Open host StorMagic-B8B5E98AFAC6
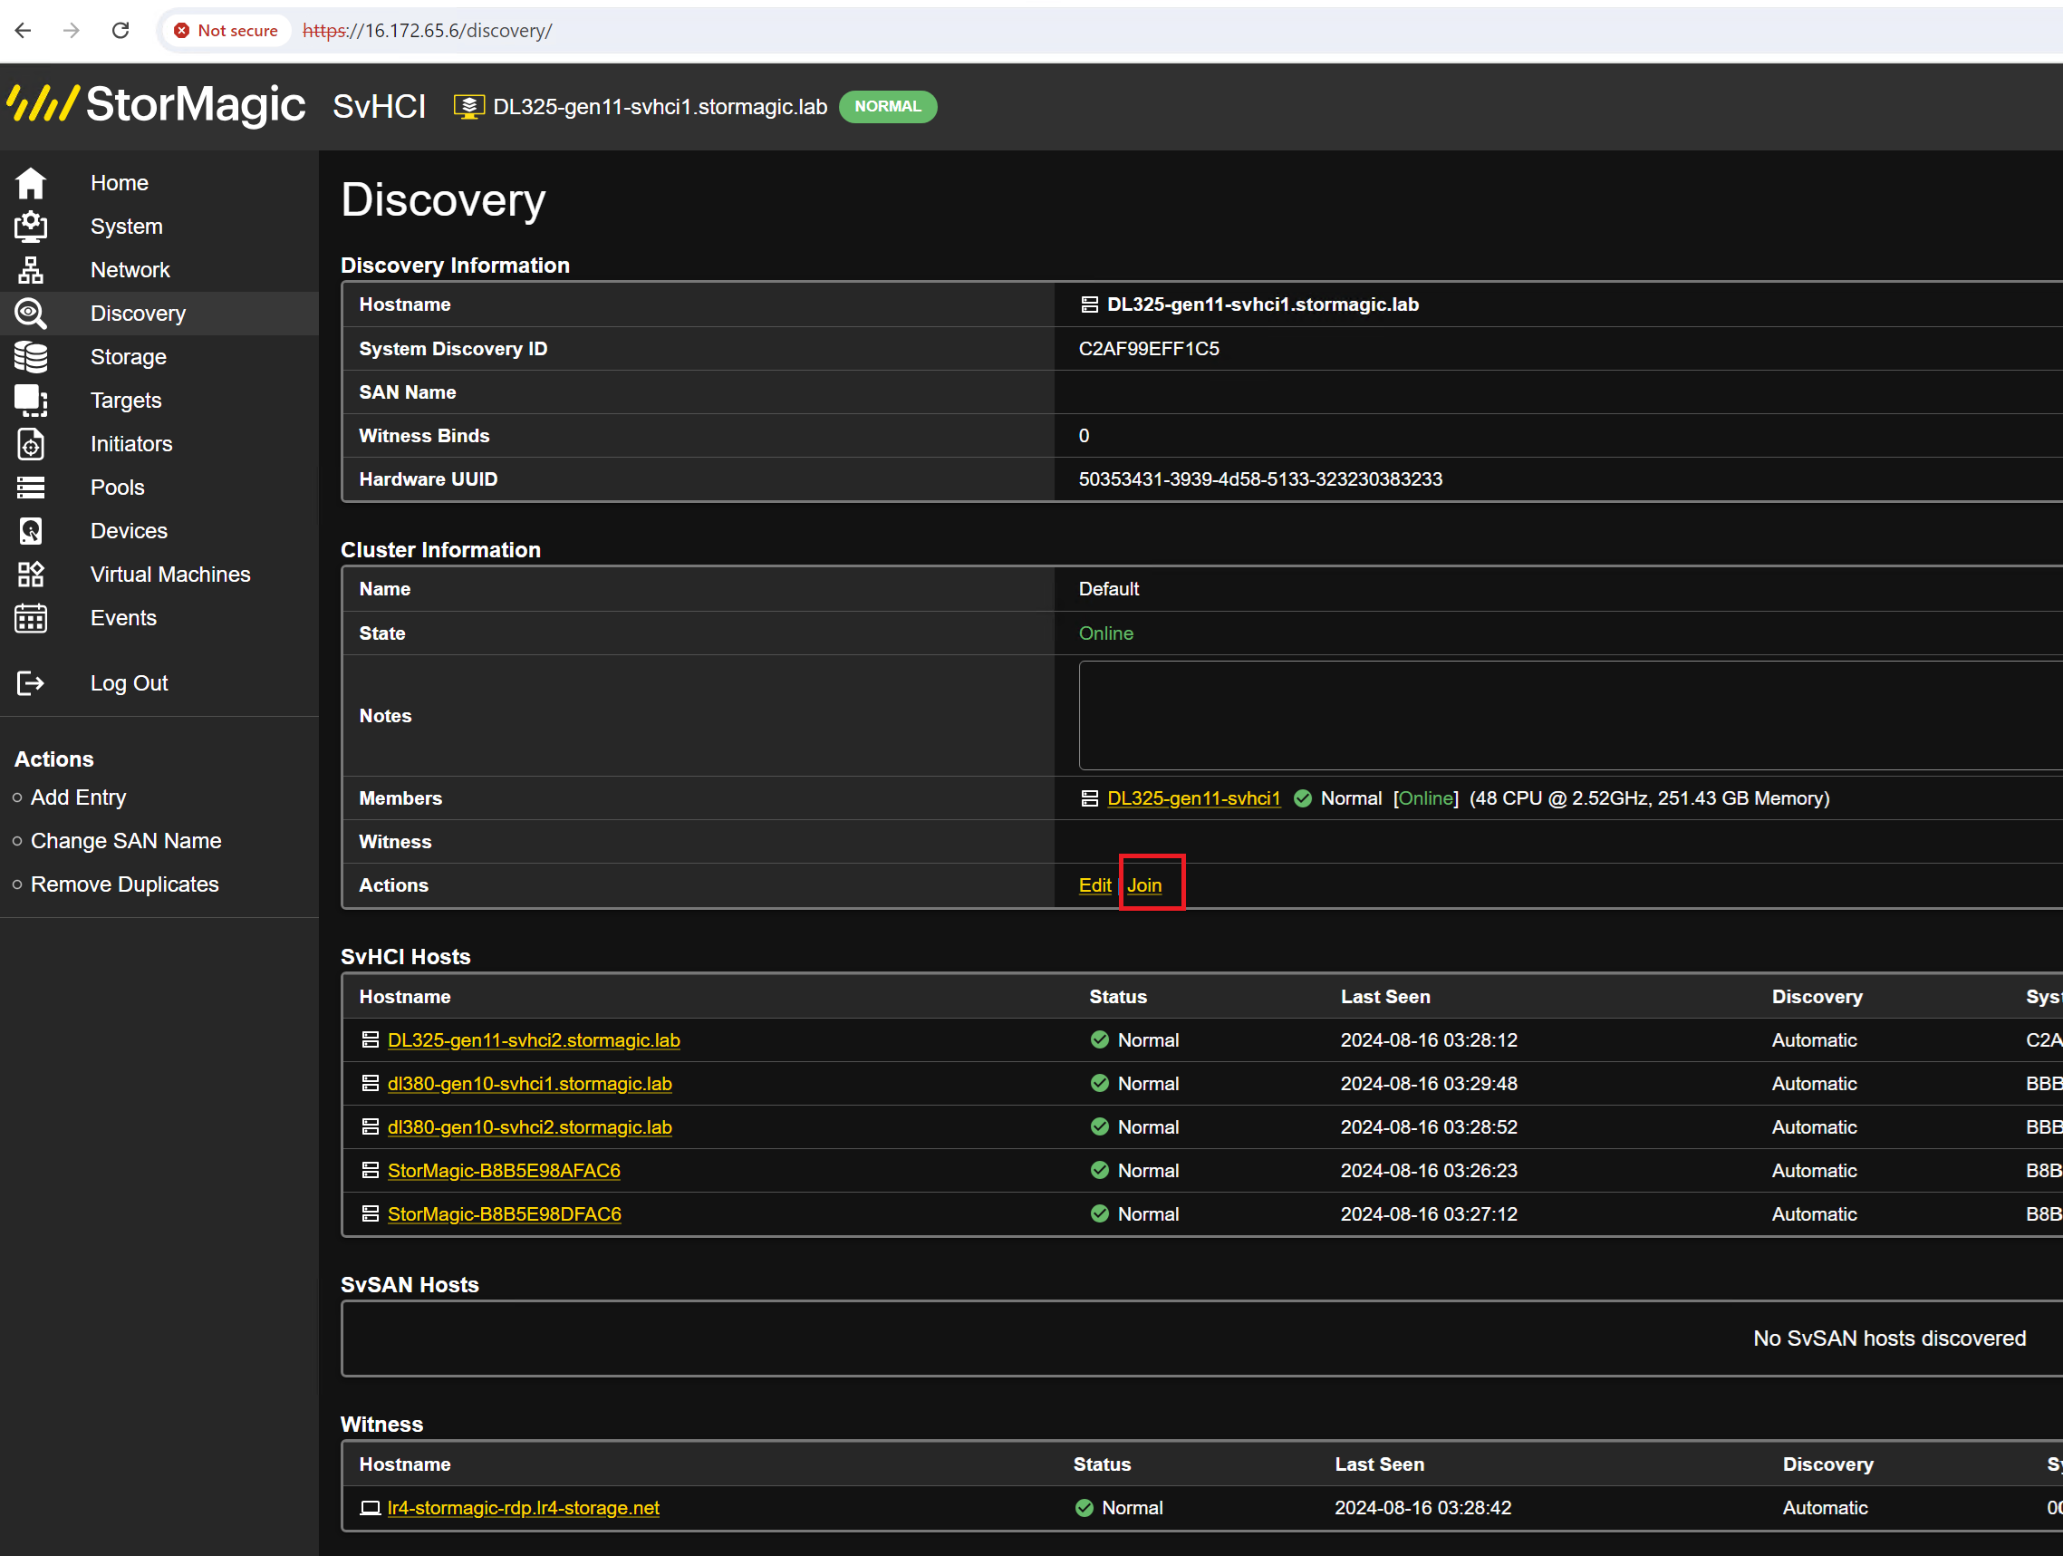2063x1556 pixels. [x=504, y=1170]
